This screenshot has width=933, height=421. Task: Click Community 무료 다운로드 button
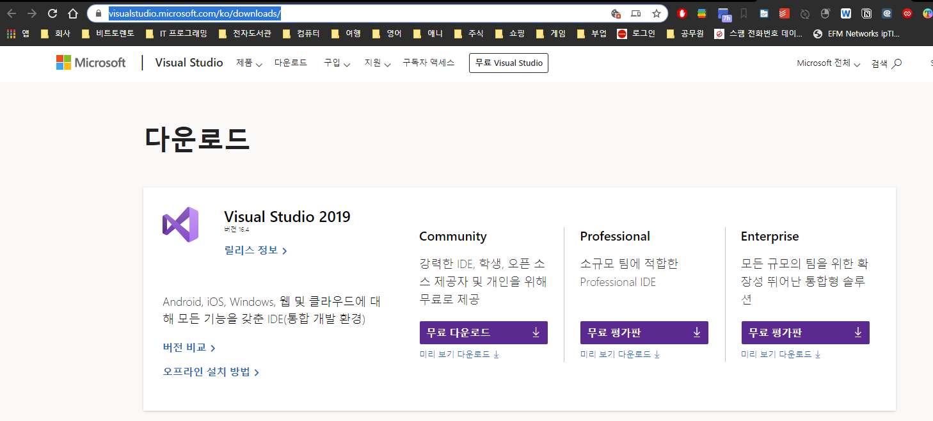484,333
